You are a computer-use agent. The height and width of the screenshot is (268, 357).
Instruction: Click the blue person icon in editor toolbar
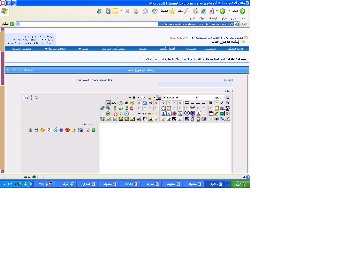click(163, 113)
